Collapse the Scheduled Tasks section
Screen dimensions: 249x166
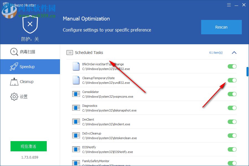click(234, 52)
